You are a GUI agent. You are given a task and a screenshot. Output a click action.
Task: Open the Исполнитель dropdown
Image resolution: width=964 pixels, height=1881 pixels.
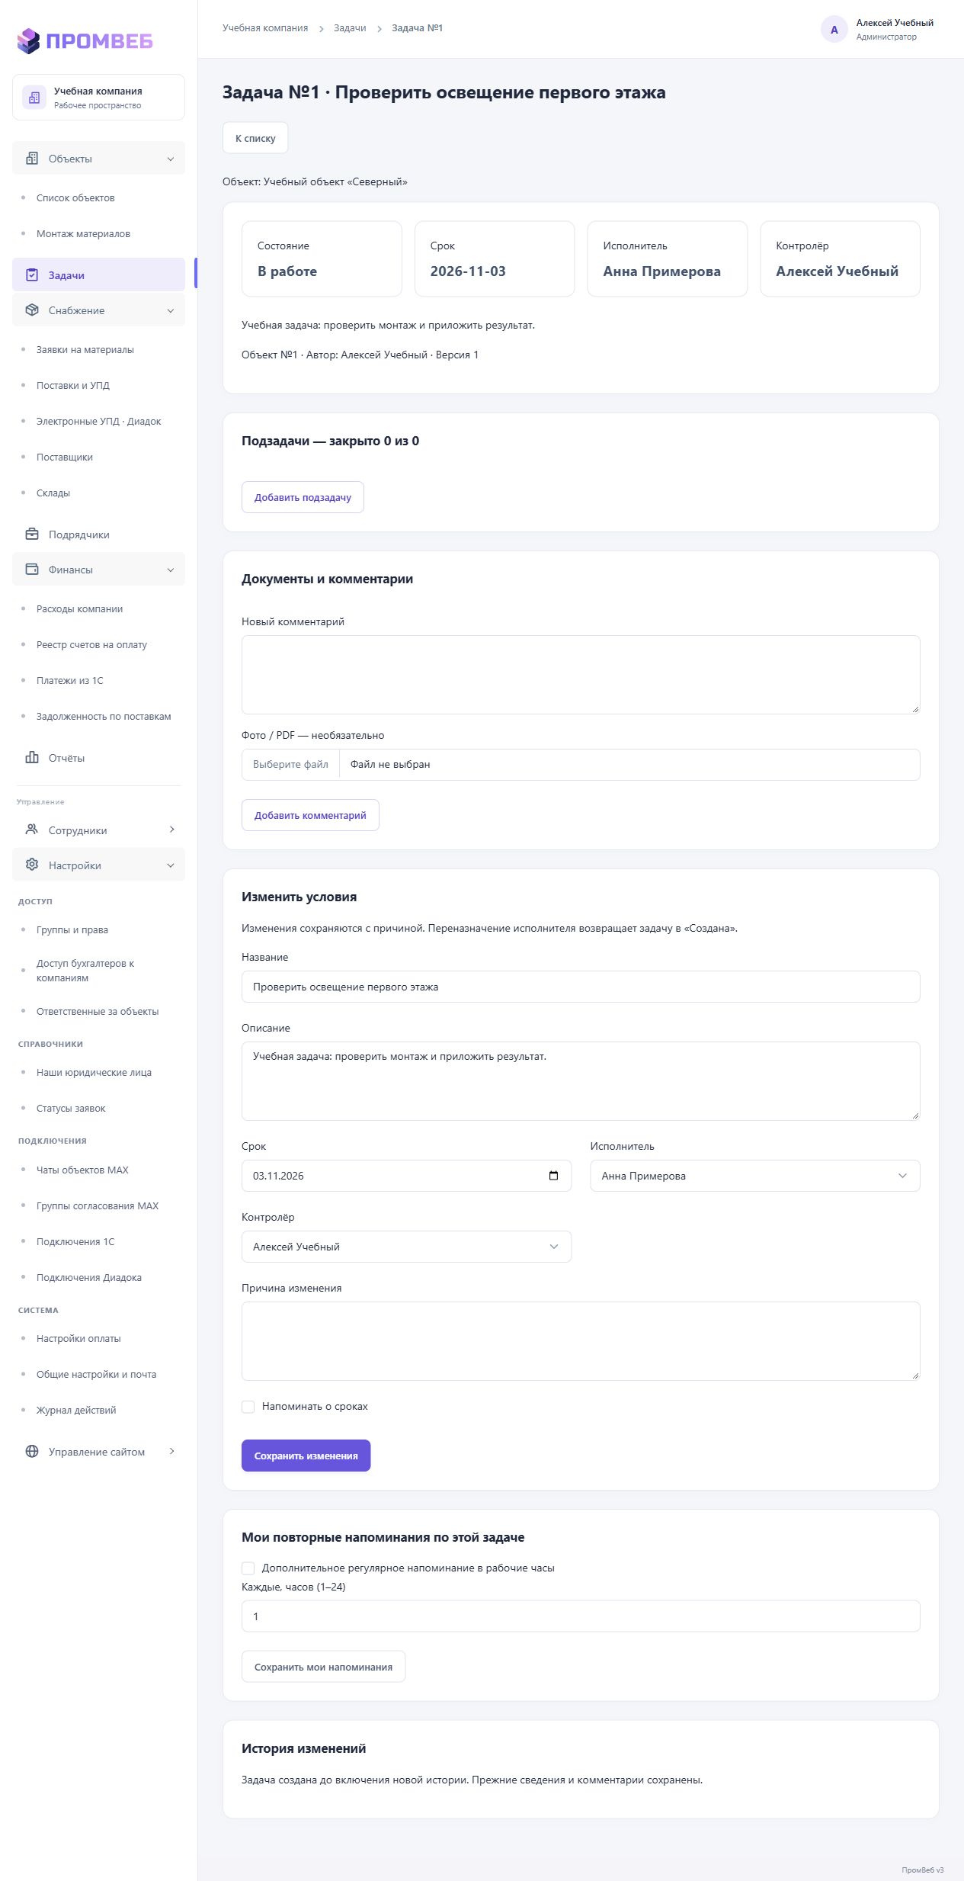click(x=755, y=1176)
